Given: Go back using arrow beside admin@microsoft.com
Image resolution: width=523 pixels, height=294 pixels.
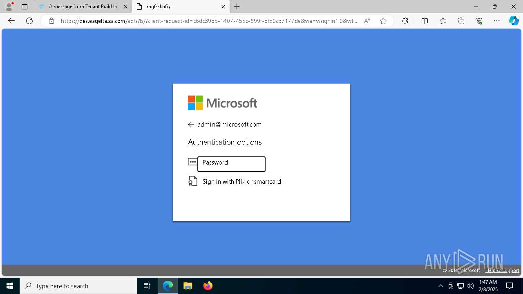Looking at the screenshot, I should tap(191, 125).
